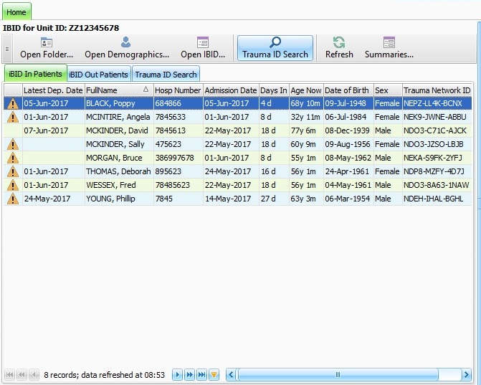481x385 pixels.
Task: Click the warning icon beside BLACK, Poppy
Action: pos(12,103)
